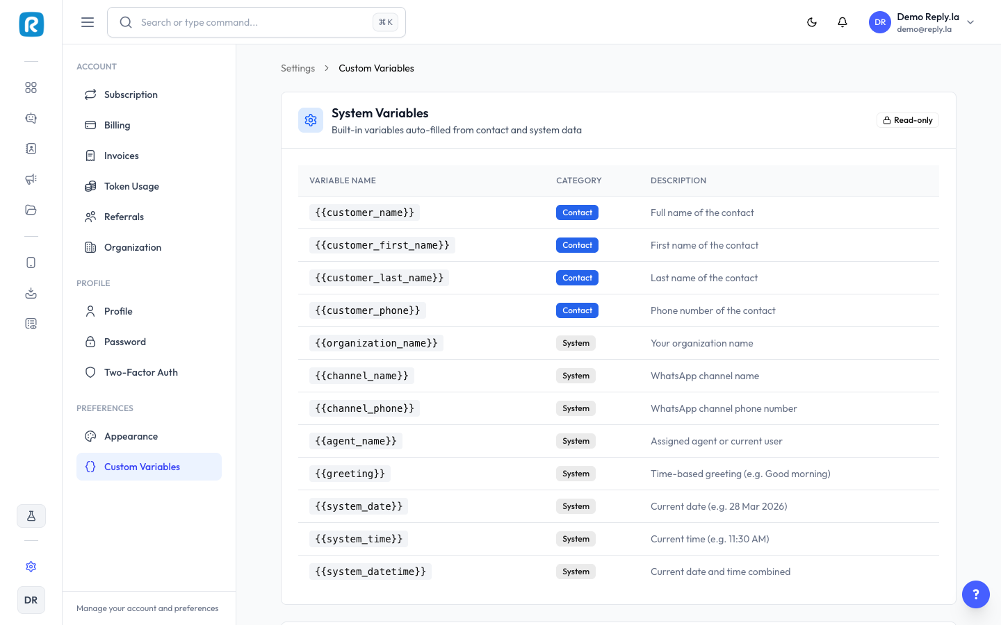Image resolution: width=1001 pixels, height=625 pixels.
Task: Open Organization settings
Action: coord(149,247)
